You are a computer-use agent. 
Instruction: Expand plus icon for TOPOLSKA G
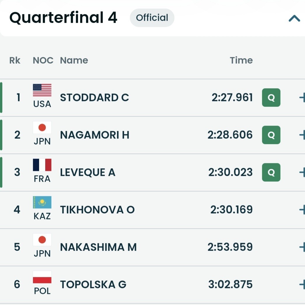pyautogui.click(x=302, y=285)
